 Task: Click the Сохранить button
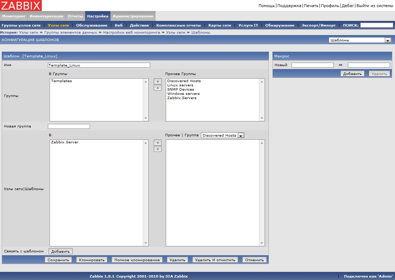pyautogui.click(x=58, y=260)
